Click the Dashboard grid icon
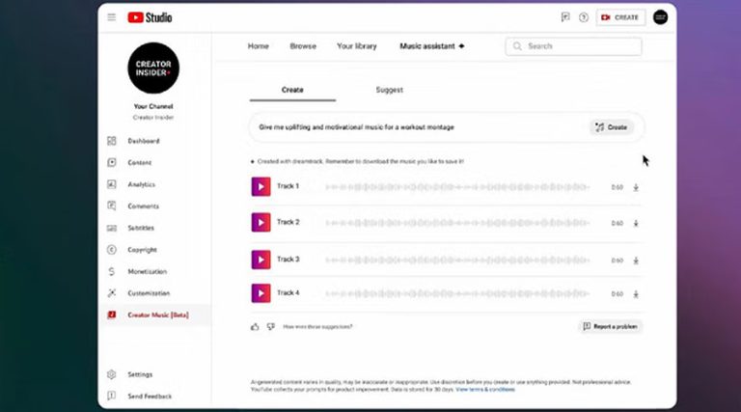 112,141
